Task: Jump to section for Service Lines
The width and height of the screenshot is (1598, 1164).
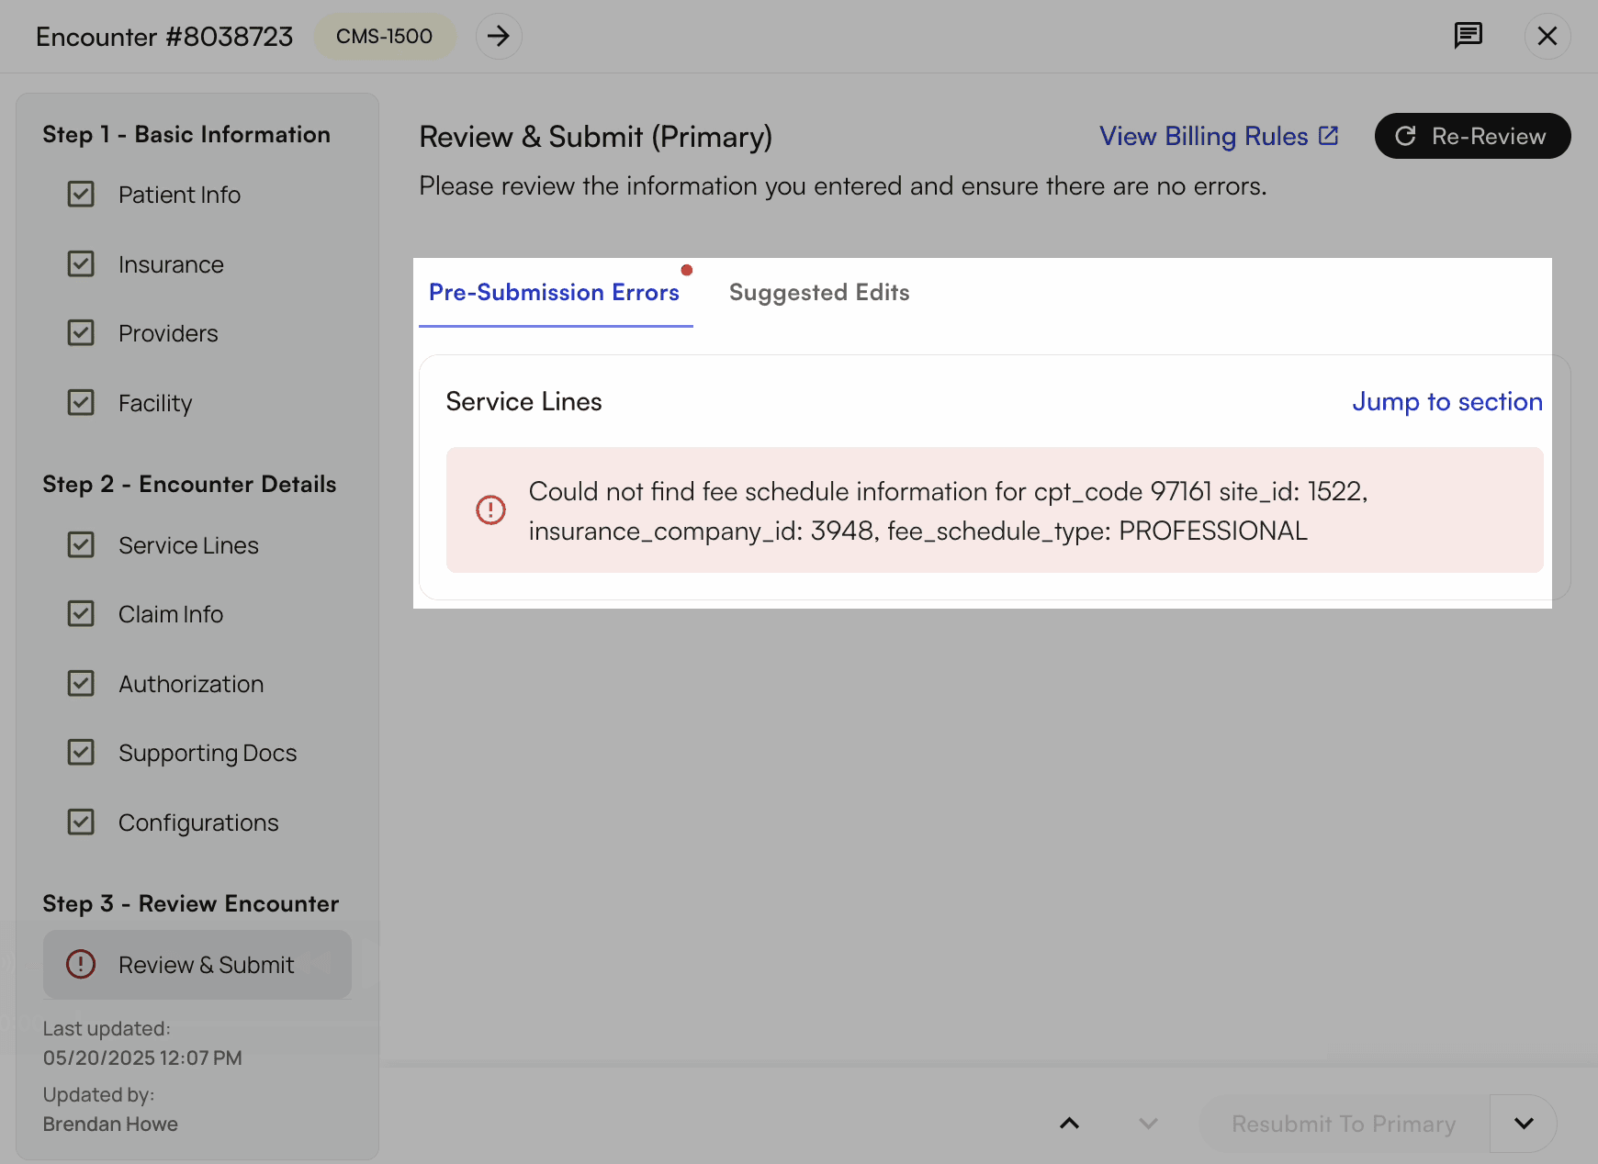Action: [1447, 401]
